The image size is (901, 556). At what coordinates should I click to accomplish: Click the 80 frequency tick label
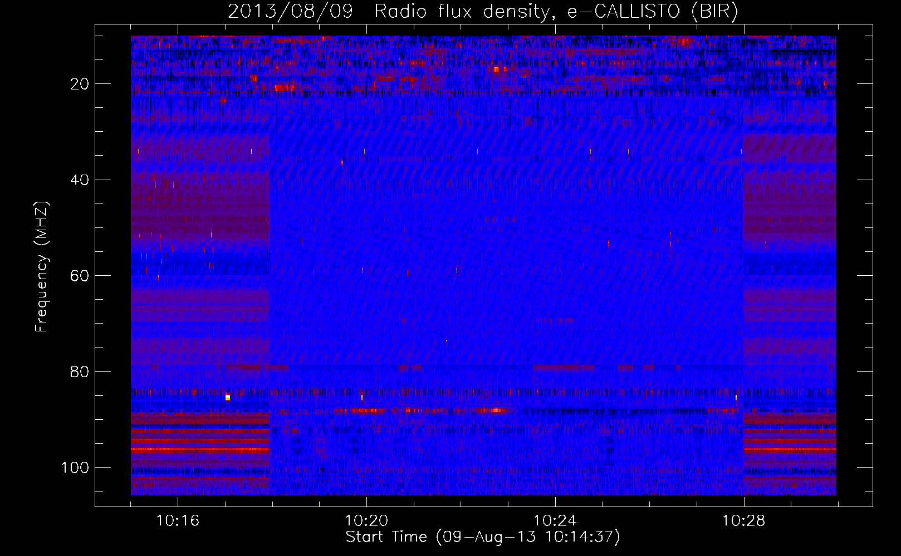coord(80,372)
